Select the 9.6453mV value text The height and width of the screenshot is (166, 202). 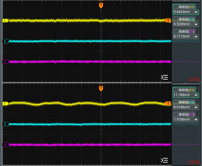click(182, 12)
